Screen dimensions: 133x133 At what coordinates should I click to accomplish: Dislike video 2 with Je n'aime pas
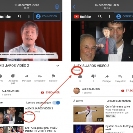(13, 79)
